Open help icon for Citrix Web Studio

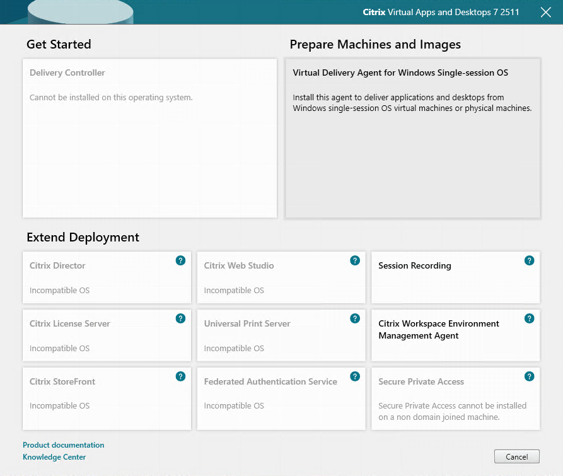[x=355, y=260]
